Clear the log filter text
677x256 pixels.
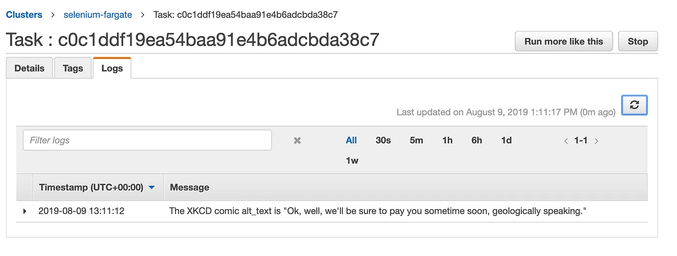pyautogui.click(x=297, y=141)
